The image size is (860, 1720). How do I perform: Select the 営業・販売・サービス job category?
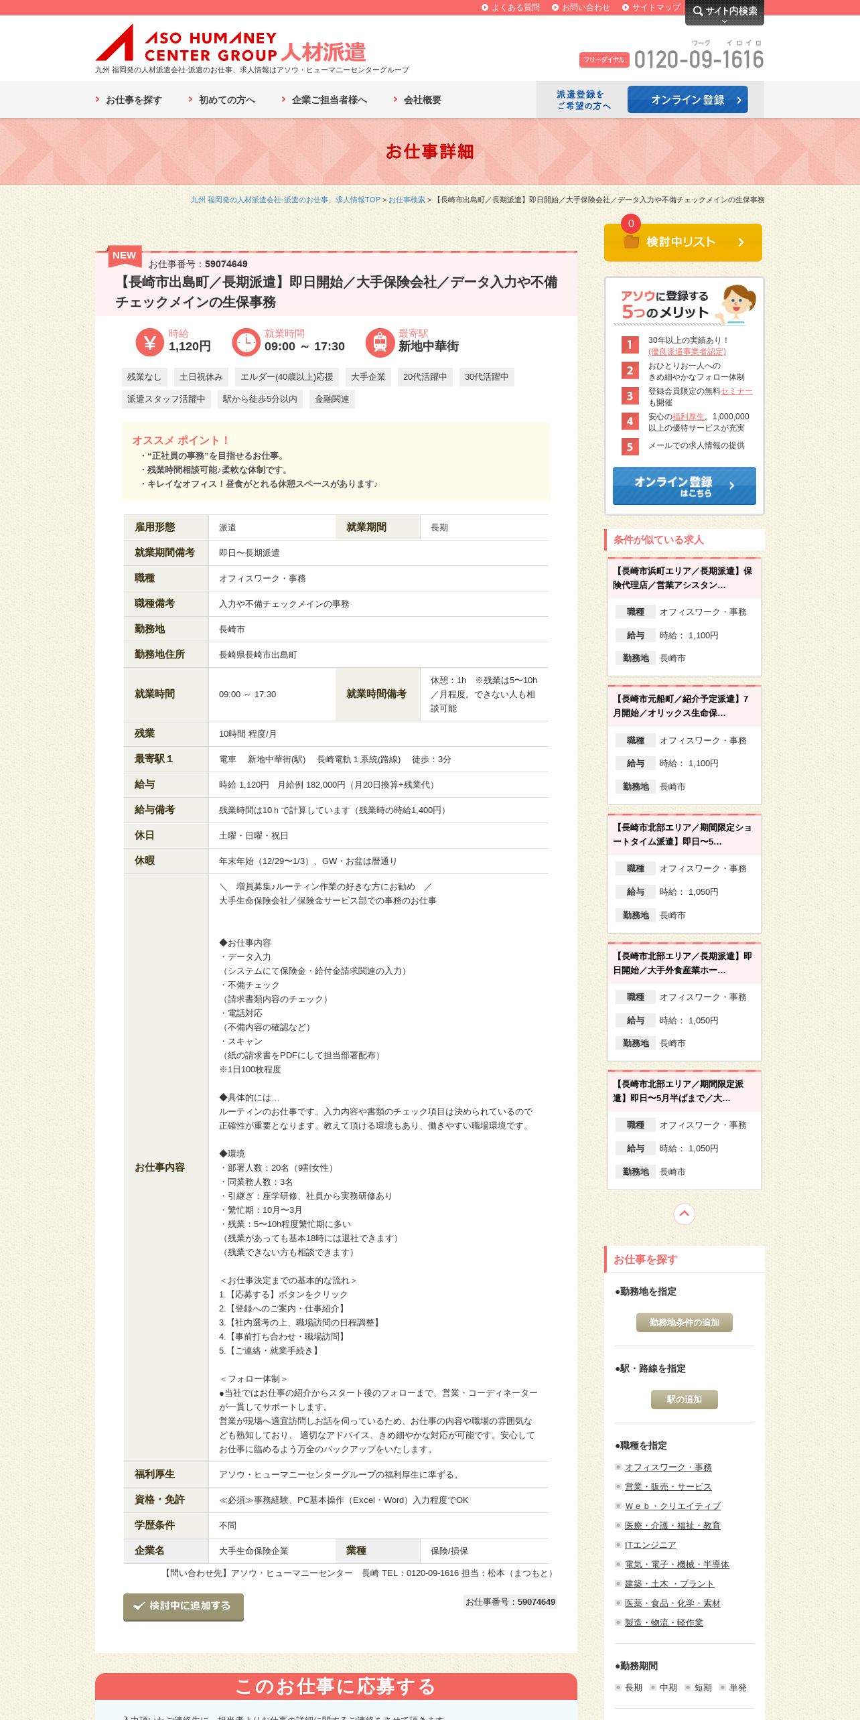click(668, 1486)
